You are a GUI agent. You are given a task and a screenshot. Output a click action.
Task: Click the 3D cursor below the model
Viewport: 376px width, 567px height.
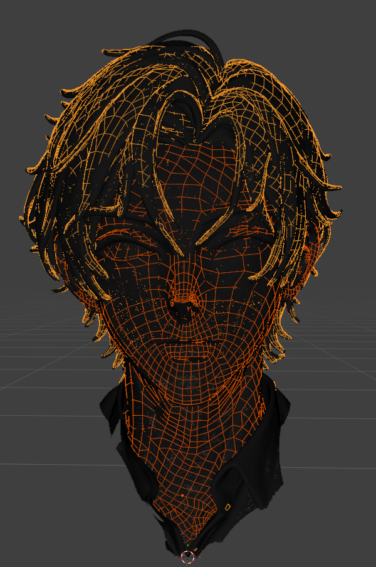pos(187,556)
